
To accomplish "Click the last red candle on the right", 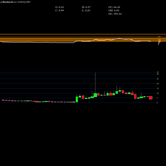I will click(x=151, y=98).
